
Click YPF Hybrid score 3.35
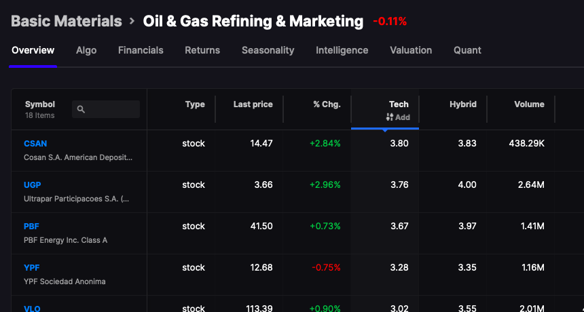tap(467, 267)
